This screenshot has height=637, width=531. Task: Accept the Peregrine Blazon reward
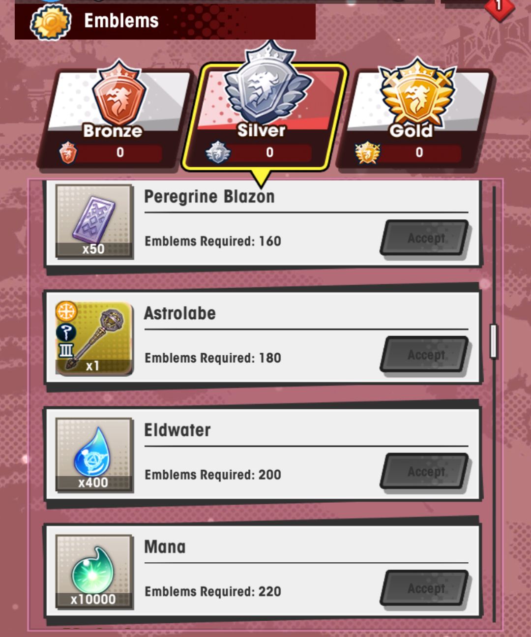426,239
